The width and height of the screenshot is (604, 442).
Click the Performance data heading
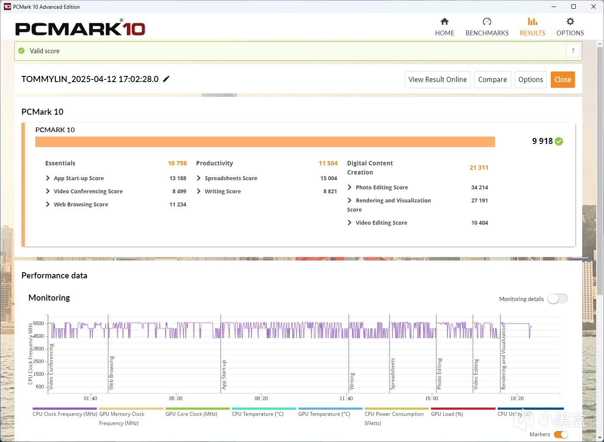54,276
